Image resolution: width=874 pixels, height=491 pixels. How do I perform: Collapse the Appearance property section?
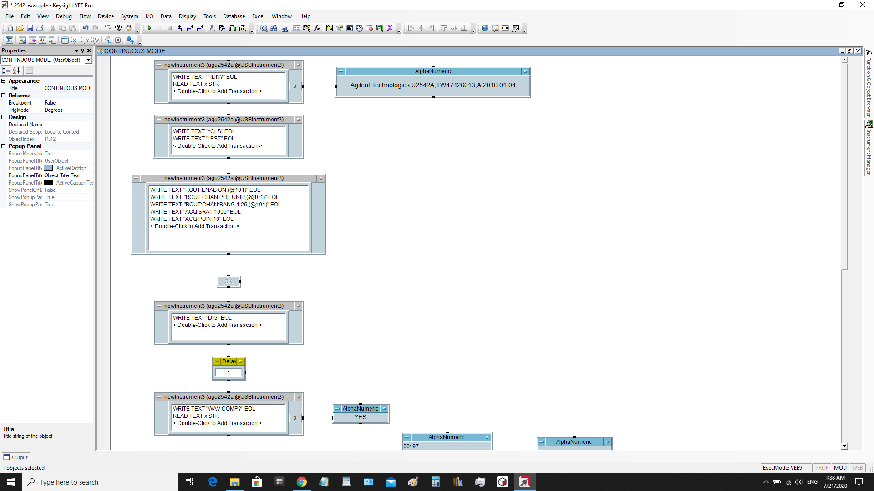click(x=4, y=81)
